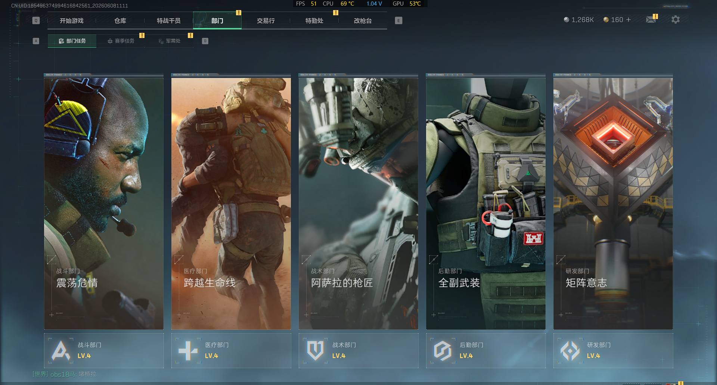Select the 医疗部门 cross emblem icon

point(188,351)
